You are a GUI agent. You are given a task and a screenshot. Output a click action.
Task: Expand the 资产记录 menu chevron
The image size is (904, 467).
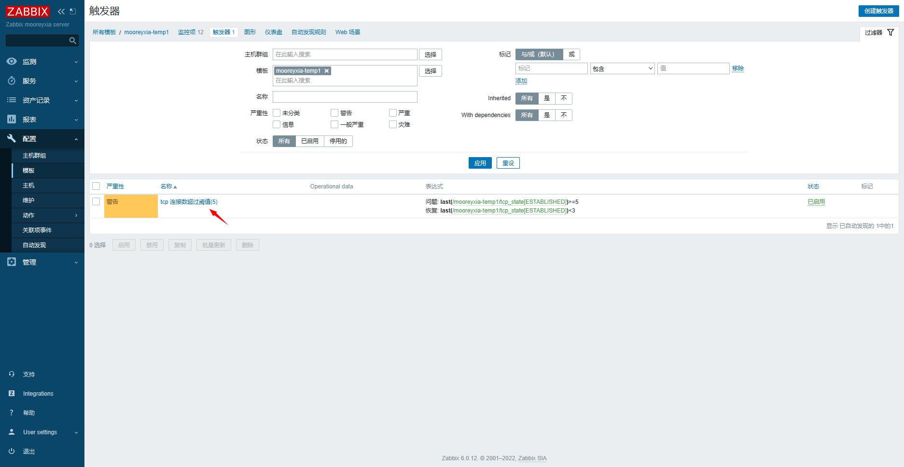[x=76, y=101]
